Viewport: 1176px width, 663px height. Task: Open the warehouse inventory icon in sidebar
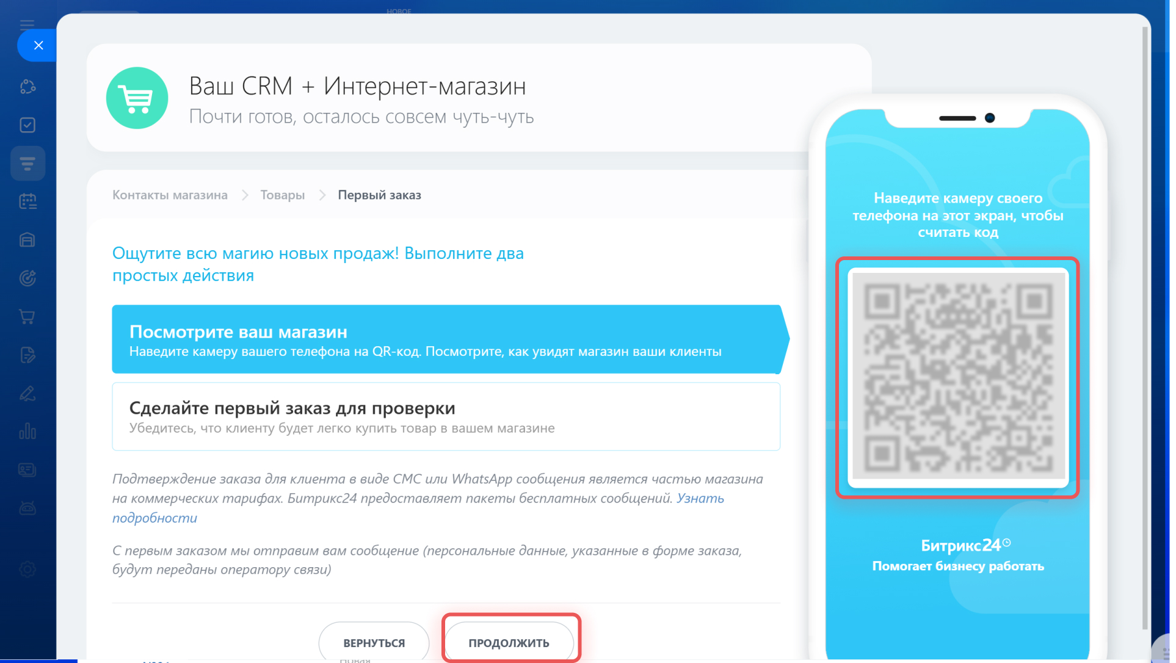pyautogui.click(x=27, y=240)
